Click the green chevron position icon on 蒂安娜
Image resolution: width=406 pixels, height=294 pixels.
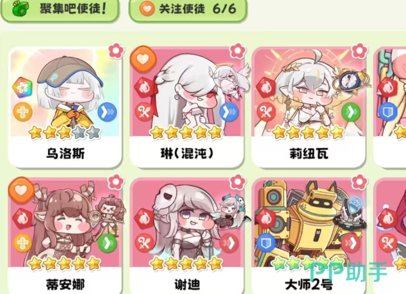pyautogui.click(x=107, y=243)
